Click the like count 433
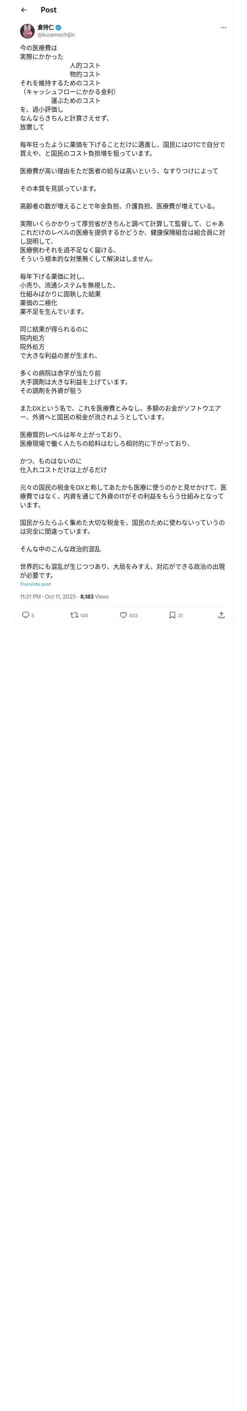The height and width of the screenshot is (1411, 247). 133,616
